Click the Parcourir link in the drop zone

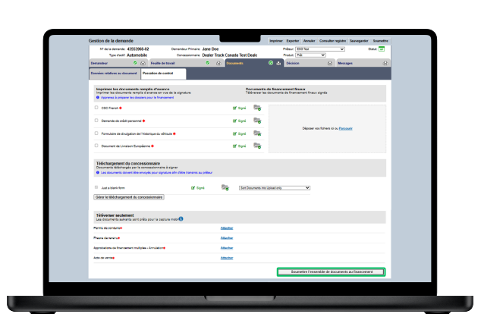tap(345, 129)
